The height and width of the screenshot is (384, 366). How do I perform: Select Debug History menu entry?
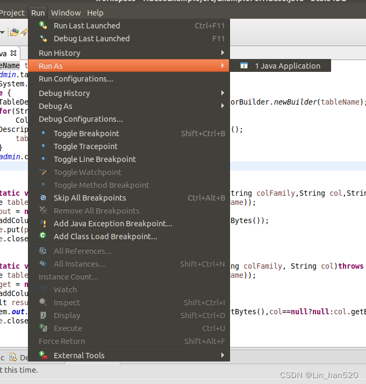click(129, 93)
